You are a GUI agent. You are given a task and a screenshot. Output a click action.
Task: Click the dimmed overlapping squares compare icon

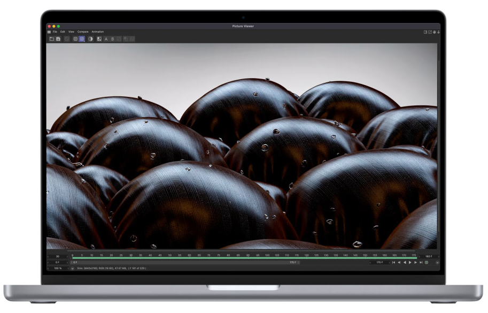(126, 39)
